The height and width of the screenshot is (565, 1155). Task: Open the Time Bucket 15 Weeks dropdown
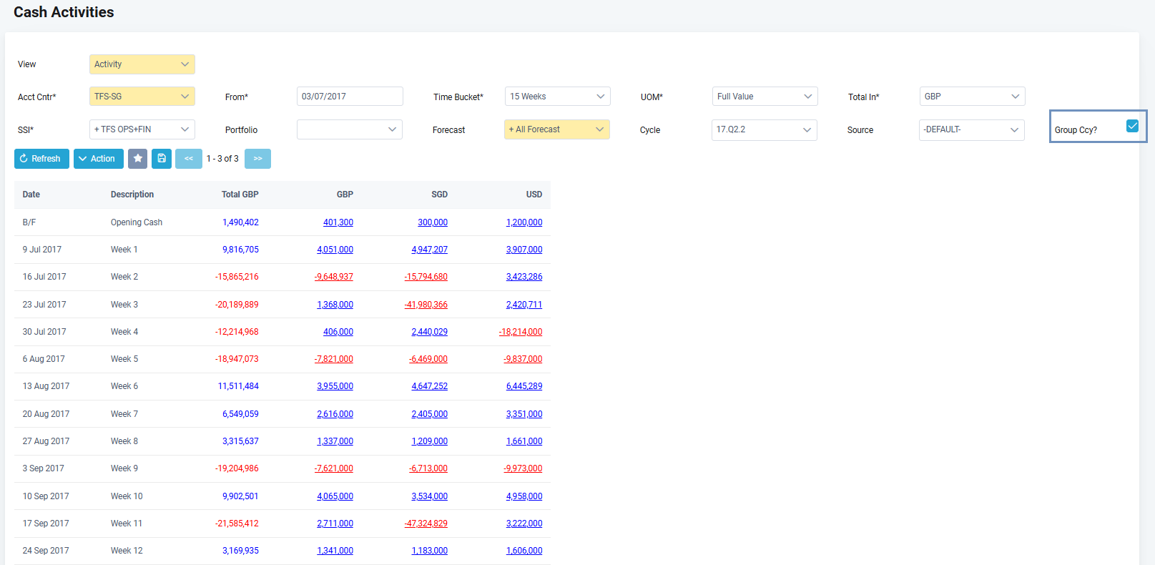(x=557, y=97)
